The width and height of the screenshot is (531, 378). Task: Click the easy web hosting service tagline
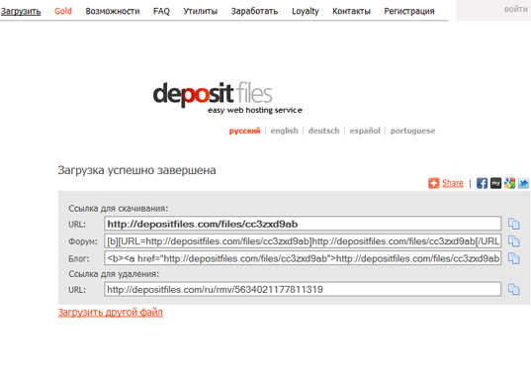tap(255, 110)
